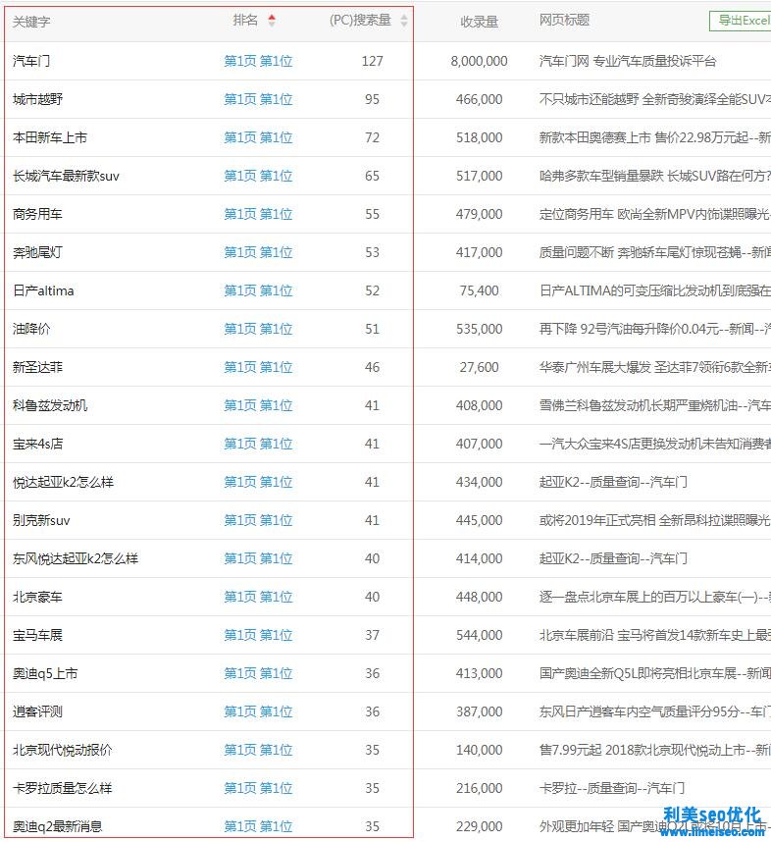This screenshot has height=842, width=771.
Task: Open ranking link for 新圣达菲
Action: pos(258,367)
